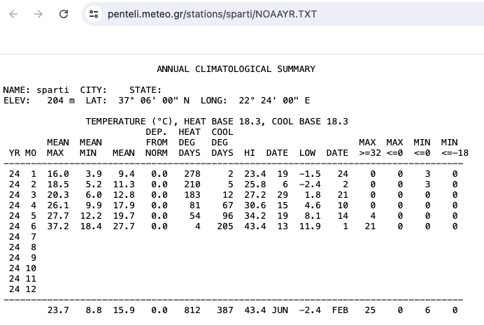This screenshot has height=325, width=484.
Task: Click the month row 24 10
Action: [22, 268]
